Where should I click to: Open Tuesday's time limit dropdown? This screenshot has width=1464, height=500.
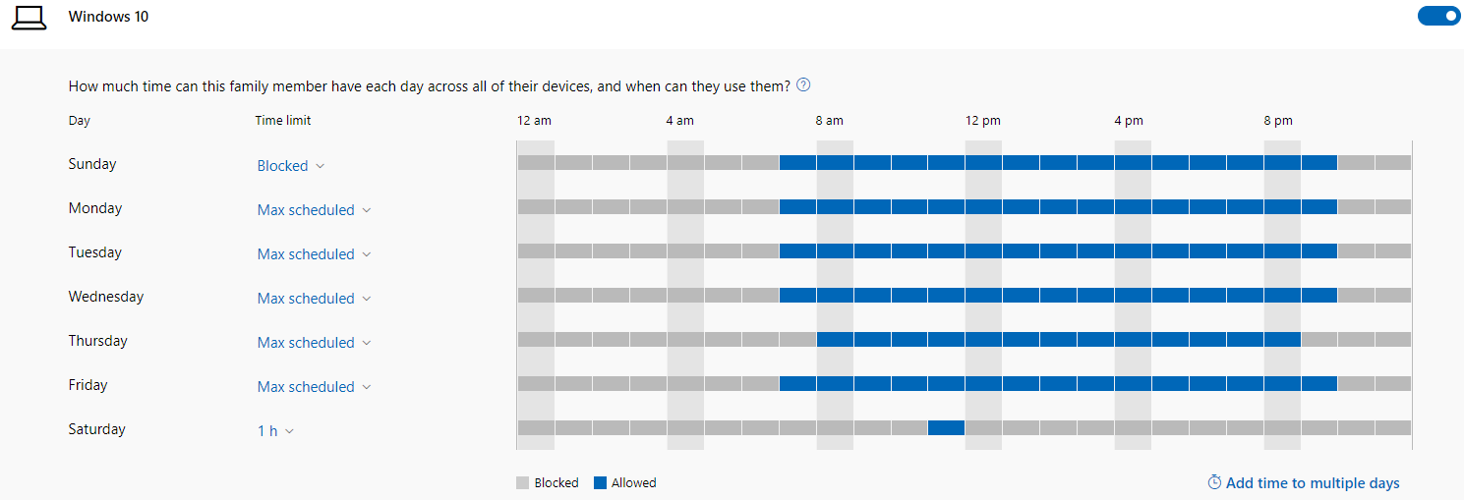pos(314,254)
